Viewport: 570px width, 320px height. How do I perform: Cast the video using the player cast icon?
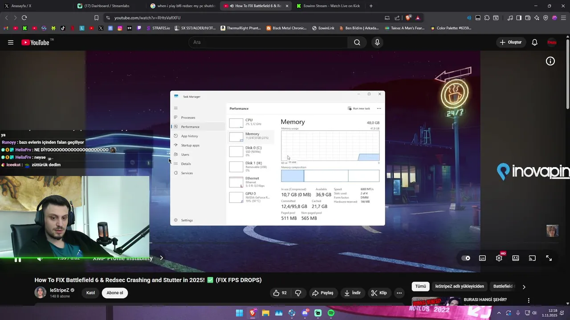pos(532,258)
